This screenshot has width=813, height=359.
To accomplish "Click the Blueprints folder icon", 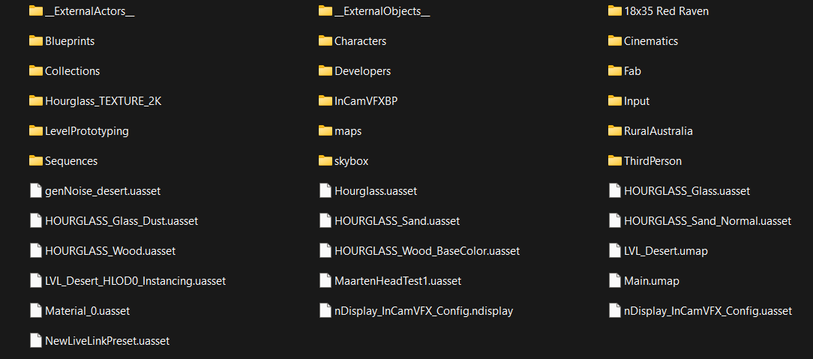I will [36, 41].
